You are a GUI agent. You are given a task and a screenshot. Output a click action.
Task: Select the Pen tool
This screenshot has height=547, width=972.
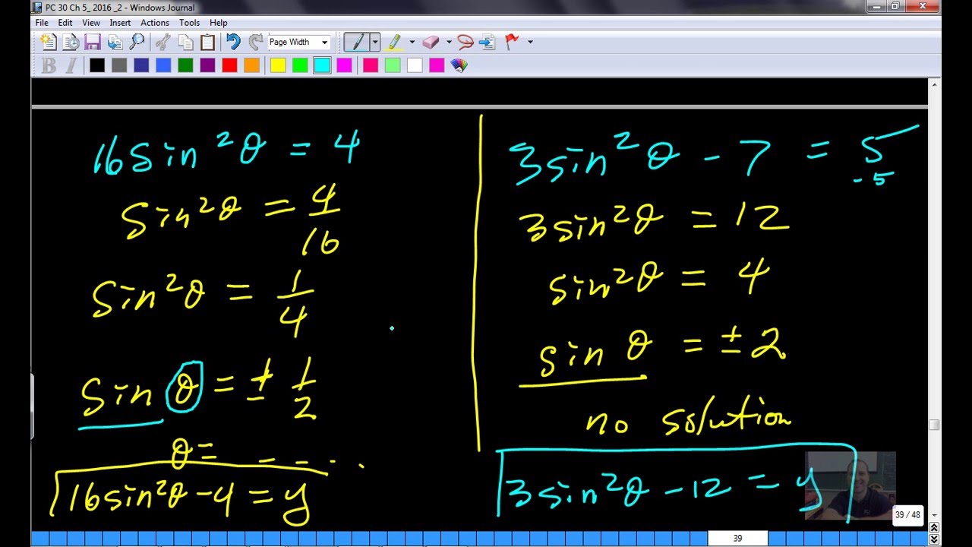355,42
